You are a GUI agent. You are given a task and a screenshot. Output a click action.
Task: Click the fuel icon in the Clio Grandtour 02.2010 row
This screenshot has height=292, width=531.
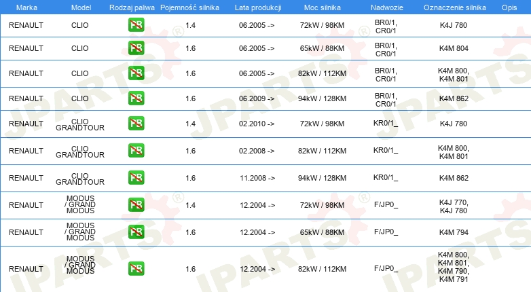pyautogui.click(x=136, y=123)
